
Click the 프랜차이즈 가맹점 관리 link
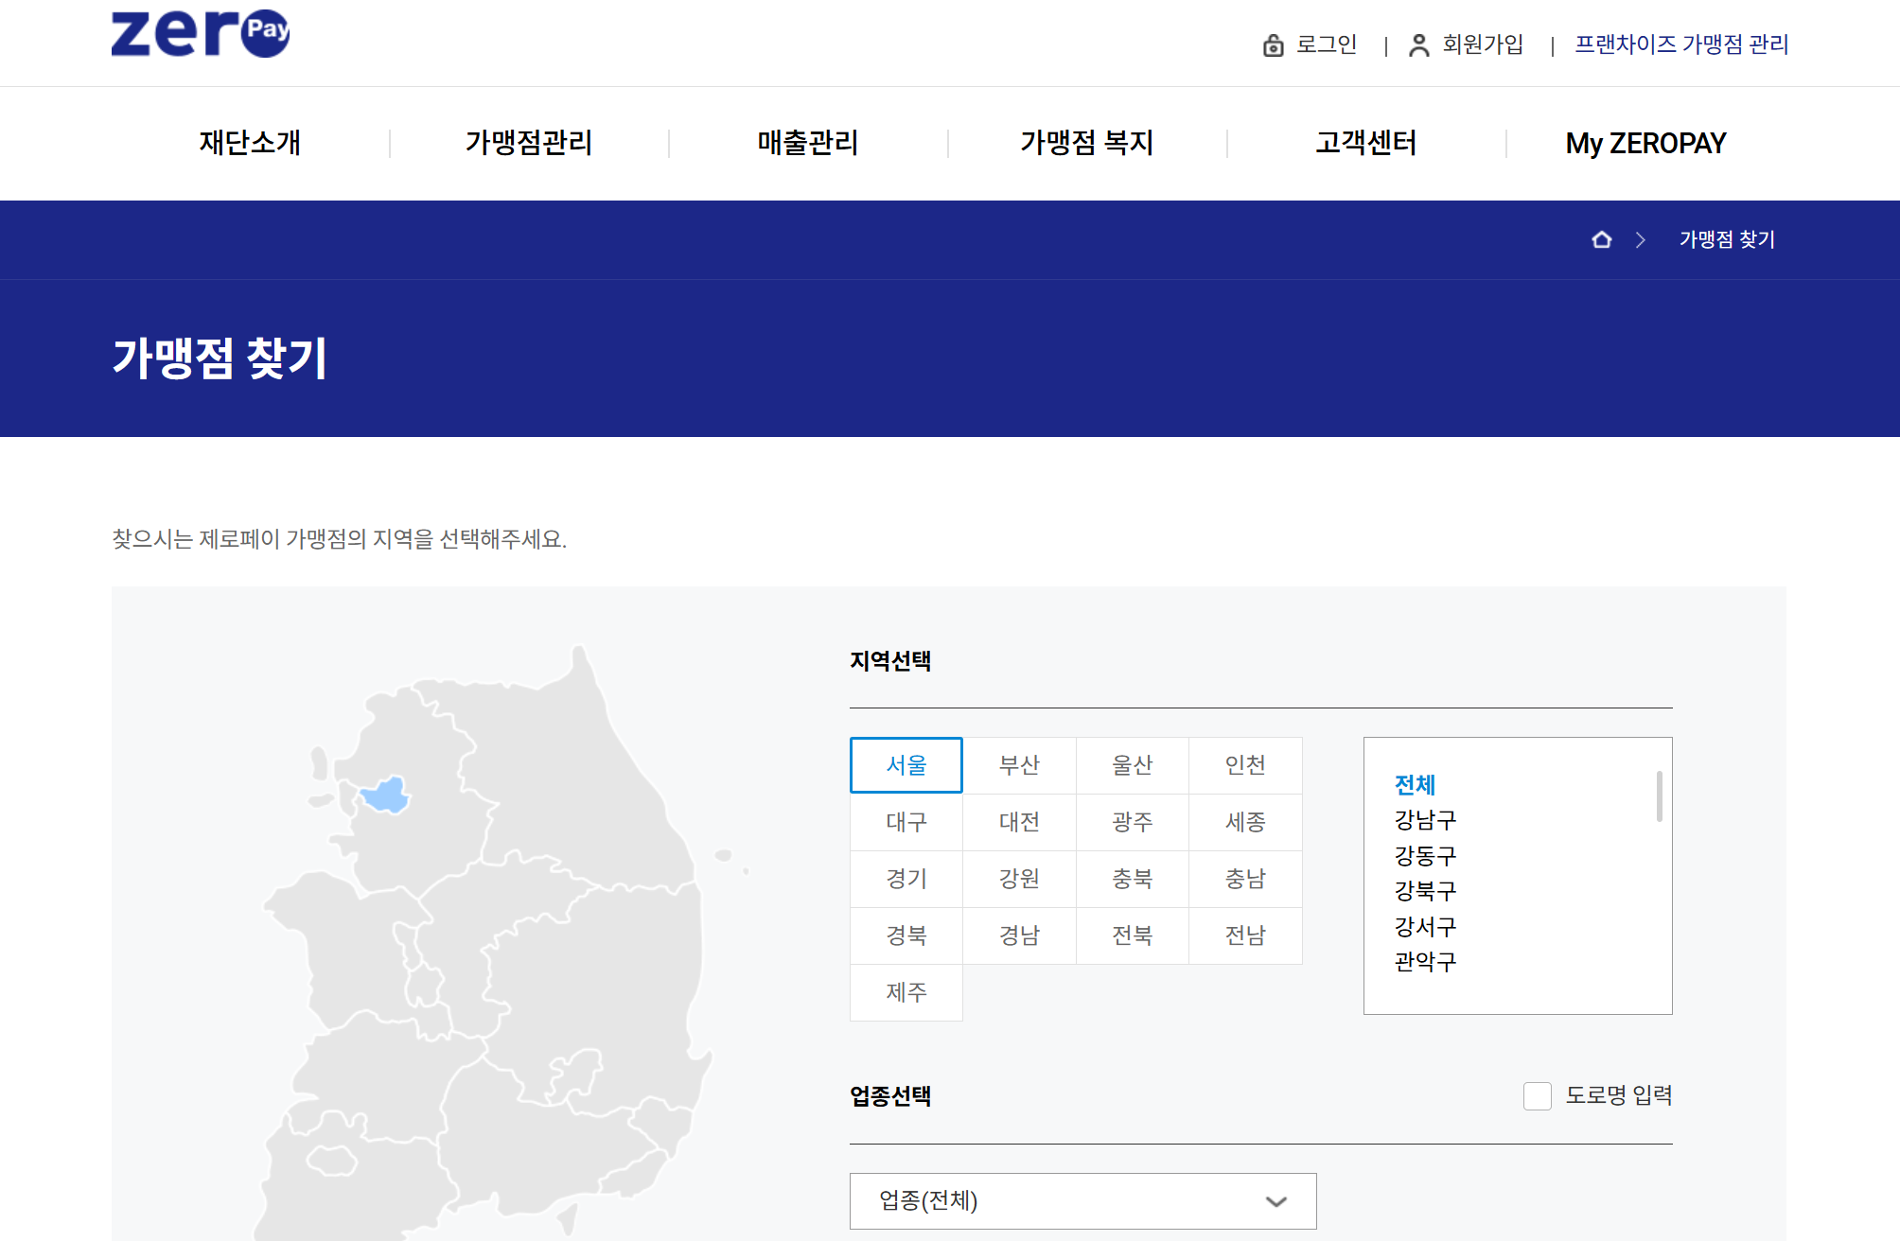1680,44
